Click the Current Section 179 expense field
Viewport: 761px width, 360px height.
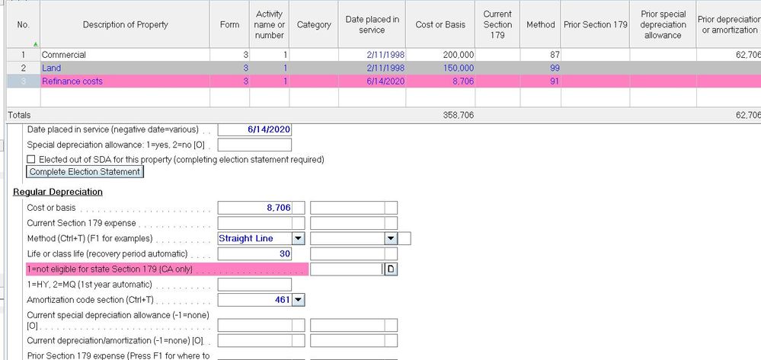click(x=261, y=223)
